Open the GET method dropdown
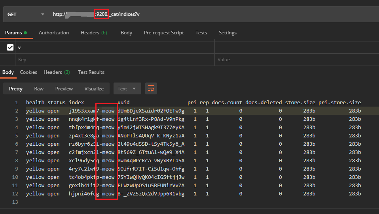Screen dimensions: 379x214 26,15
